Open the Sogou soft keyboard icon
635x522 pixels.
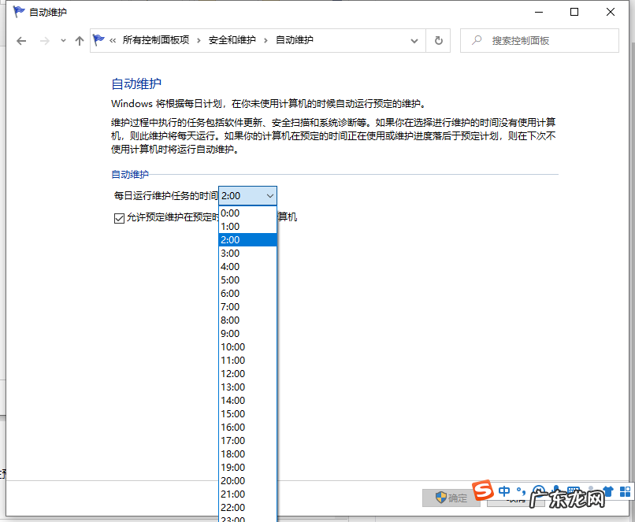coord(572,490)
